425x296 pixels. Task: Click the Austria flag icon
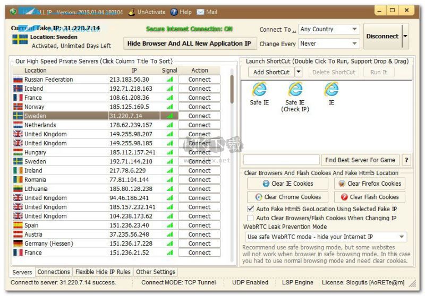[18, 234]
